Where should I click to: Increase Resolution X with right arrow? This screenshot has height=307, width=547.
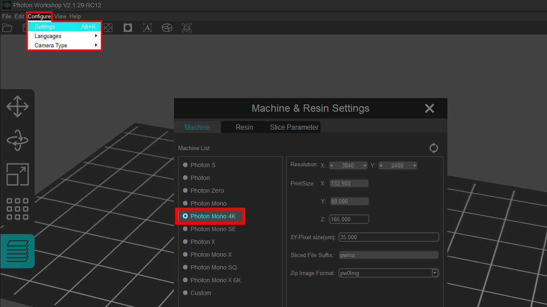click(x=365, y=165)
